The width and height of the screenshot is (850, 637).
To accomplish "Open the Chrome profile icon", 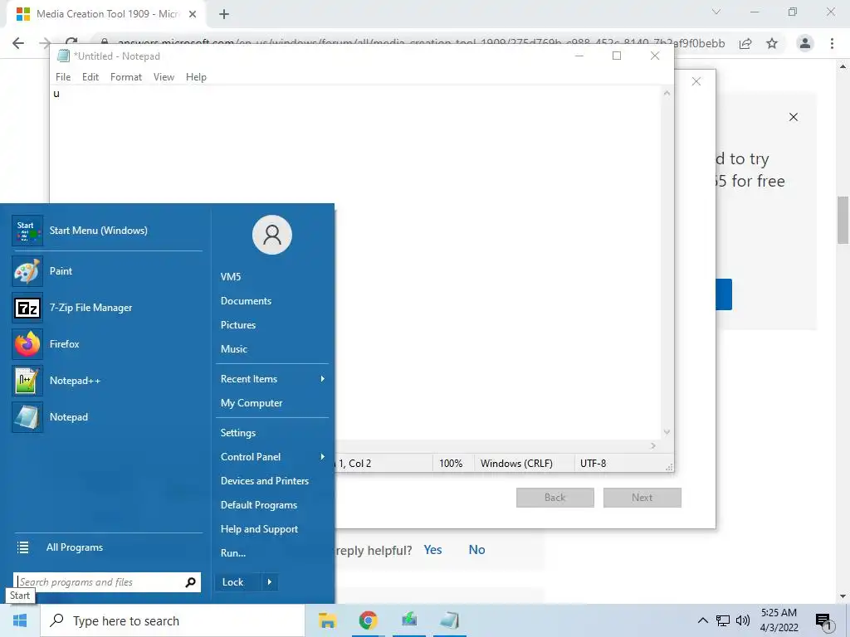I will 805,43.
